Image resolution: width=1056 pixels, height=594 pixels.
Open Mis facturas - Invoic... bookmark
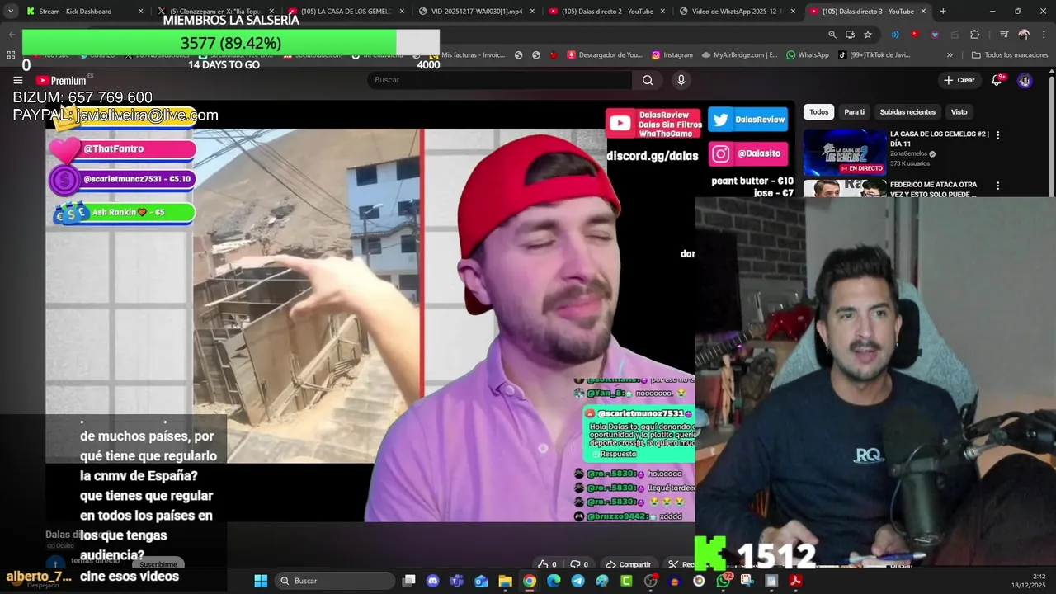pyautogui.click(x=467, y=55)
